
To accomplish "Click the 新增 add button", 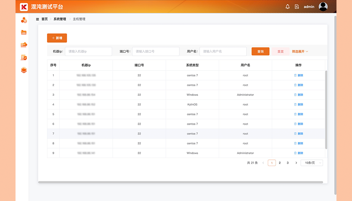I will pos(57,38).
